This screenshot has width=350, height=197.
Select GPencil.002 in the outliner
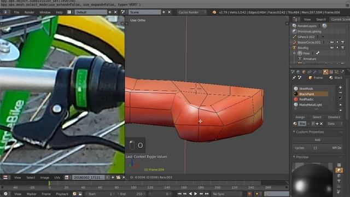tap(306, 37)
